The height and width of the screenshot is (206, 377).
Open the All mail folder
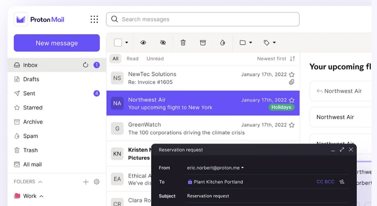(x=57, y=165)
